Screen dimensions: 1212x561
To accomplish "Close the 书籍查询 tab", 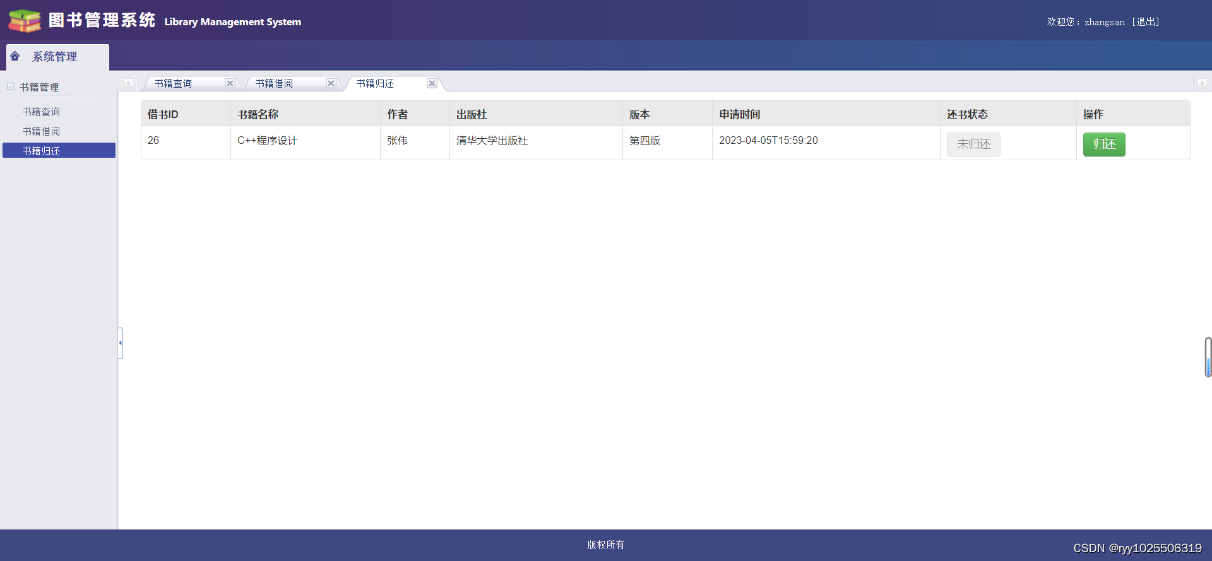I will [x=230, y=83].
